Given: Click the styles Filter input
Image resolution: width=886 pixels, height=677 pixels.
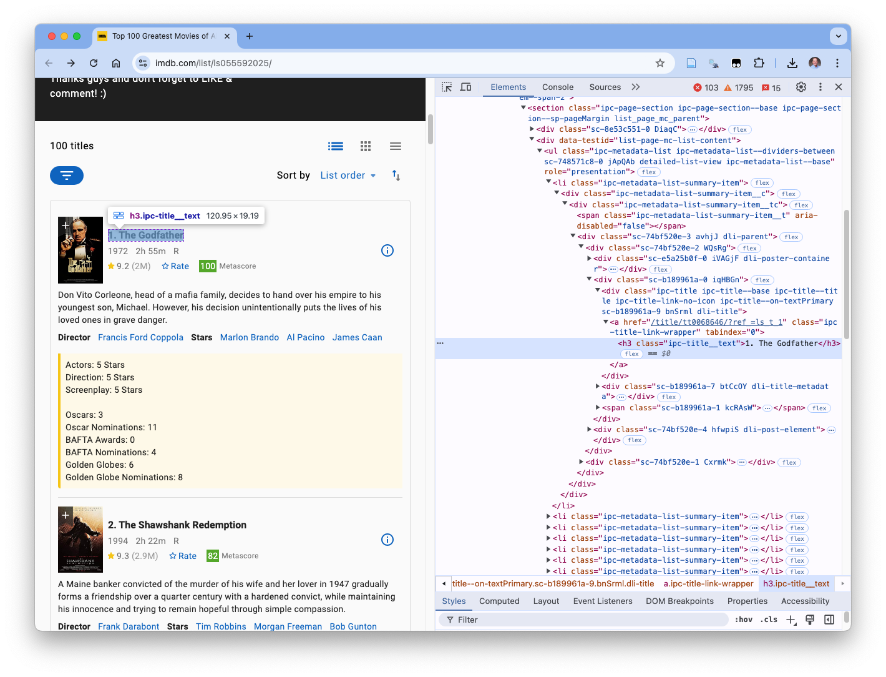Looking at the screenshot, I should click(x=583, y=620).
